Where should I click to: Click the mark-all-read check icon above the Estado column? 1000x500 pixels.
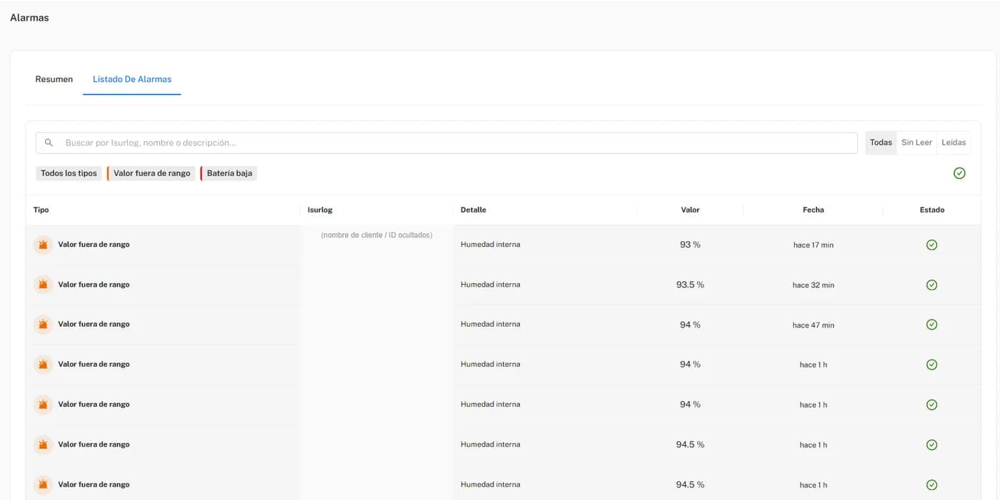pyautogui.click(x=959, y=173)
